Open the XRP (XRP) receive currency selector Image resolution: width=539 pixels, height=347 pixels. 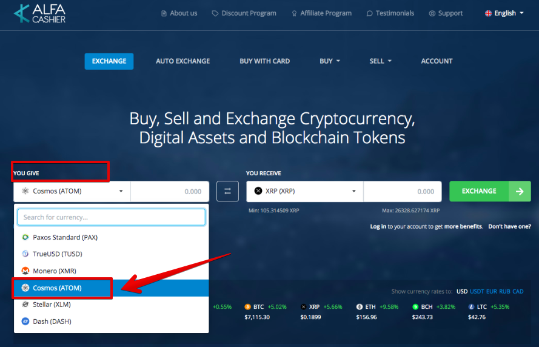click(x=305, y=191)
